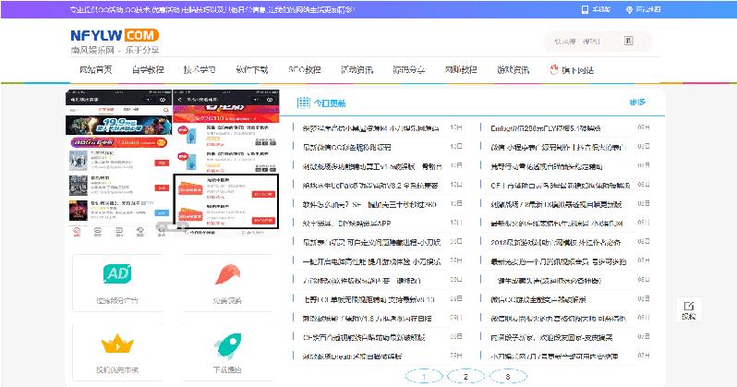The width and height of the screenshot is (737, 387).
Task: Click the teal rocket icon card
Action: tap(227, 352)
